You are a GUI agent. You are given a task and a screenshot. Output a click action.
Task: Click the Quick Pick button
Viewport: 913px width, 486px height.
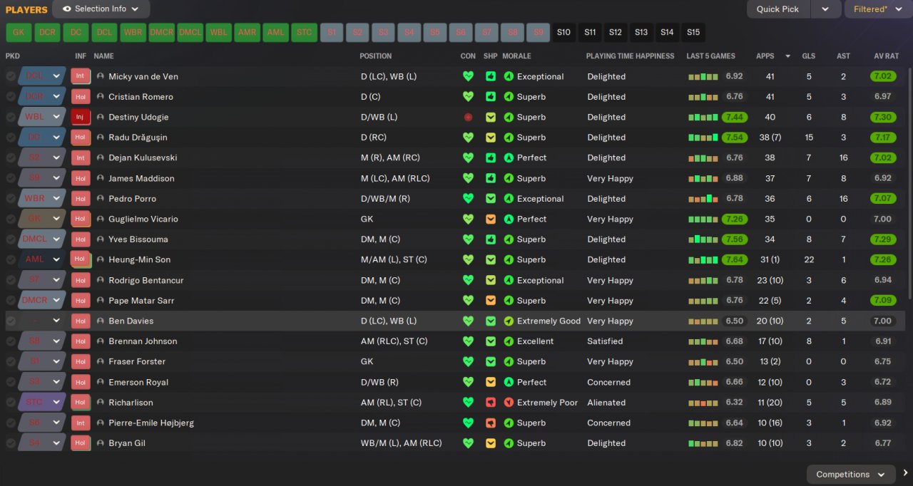[x=778, y=9]
